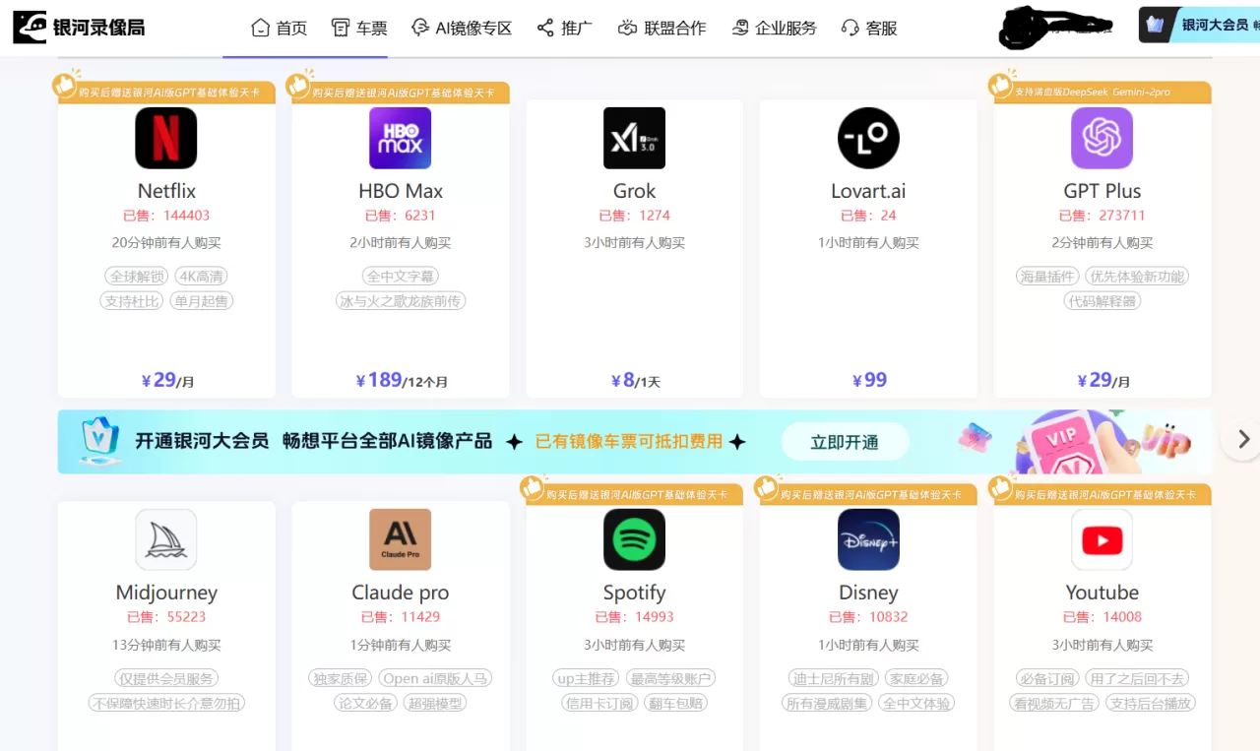Select the Grok 3.0 logo
This screenshot has height=751, width=1260.
tap(635, 138)
